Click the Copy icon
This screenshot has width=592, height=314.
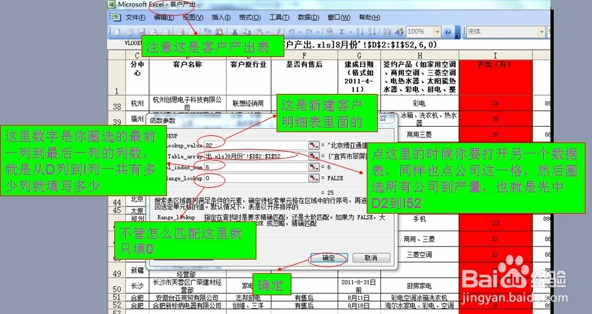pos(247,32)
